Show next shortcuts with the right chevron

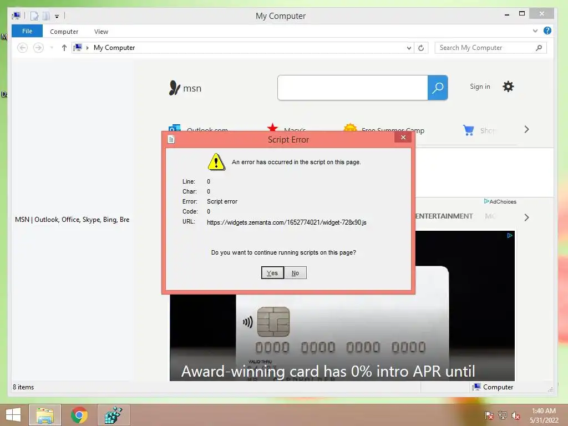tap(527, 129)
